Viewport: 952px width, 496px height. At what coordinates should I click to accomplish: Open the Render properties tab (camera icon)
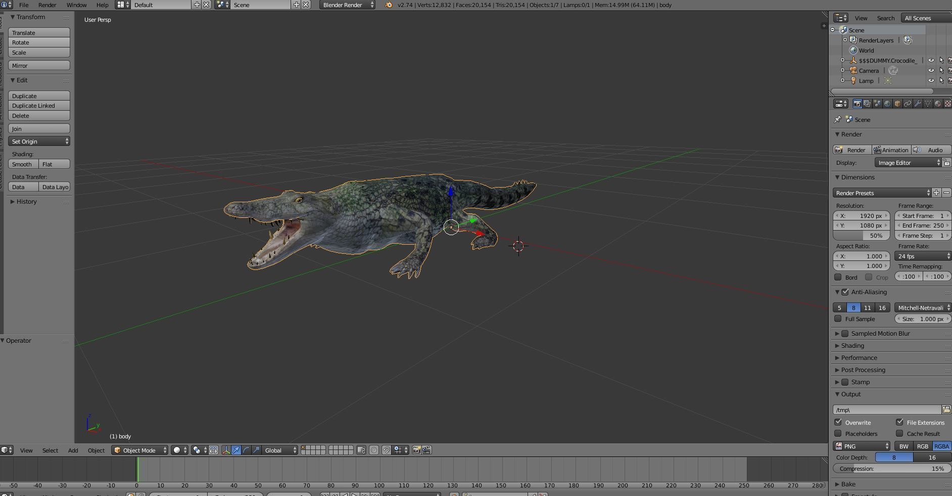tap(857, 104)
